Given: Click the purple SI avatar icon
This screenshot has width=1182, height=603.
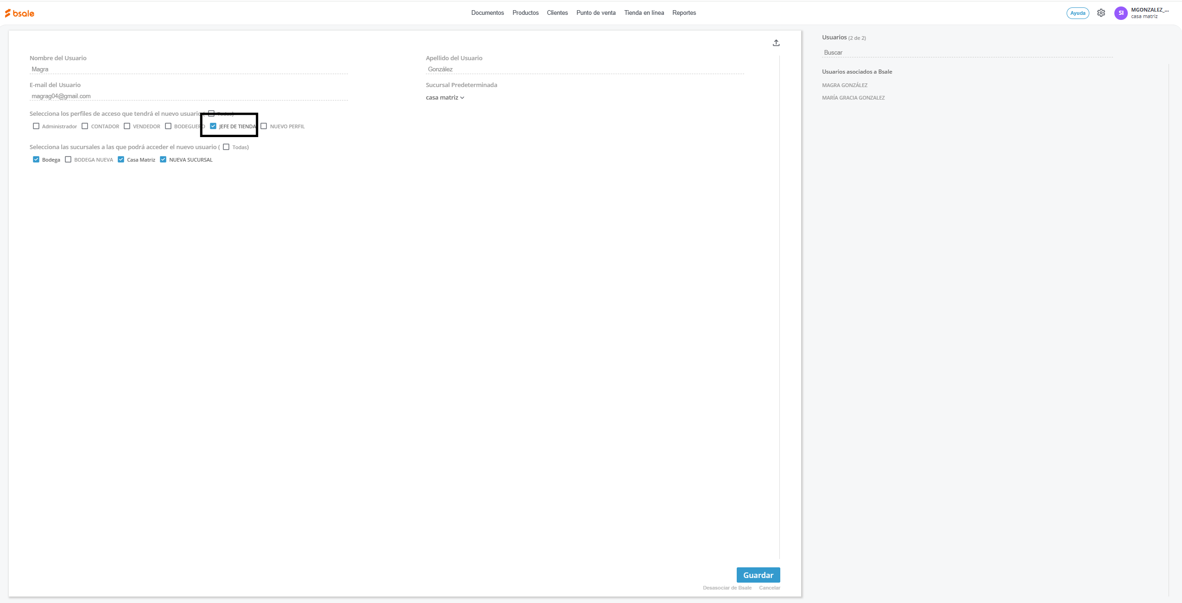Looking at the screenshot, I should coord(1120,13).
